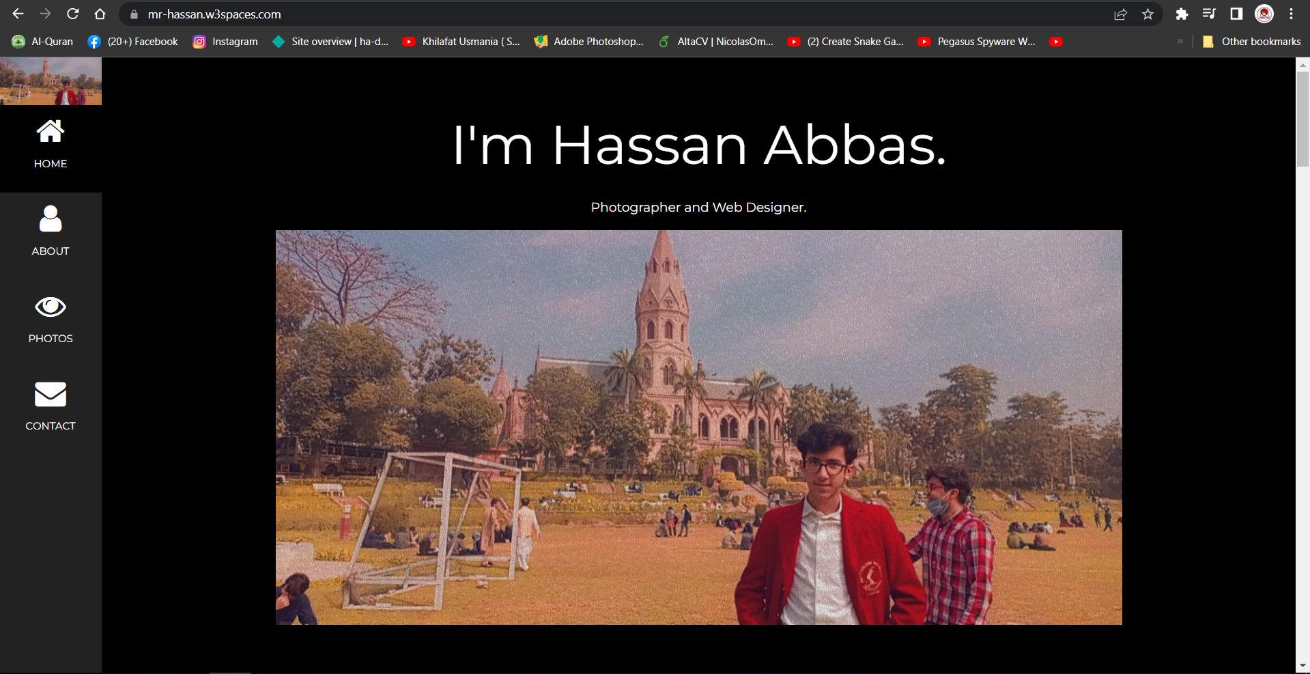Click the lock icon in address bar
1310x674 pixels.
pyautogui.click(x=134, y=14)
